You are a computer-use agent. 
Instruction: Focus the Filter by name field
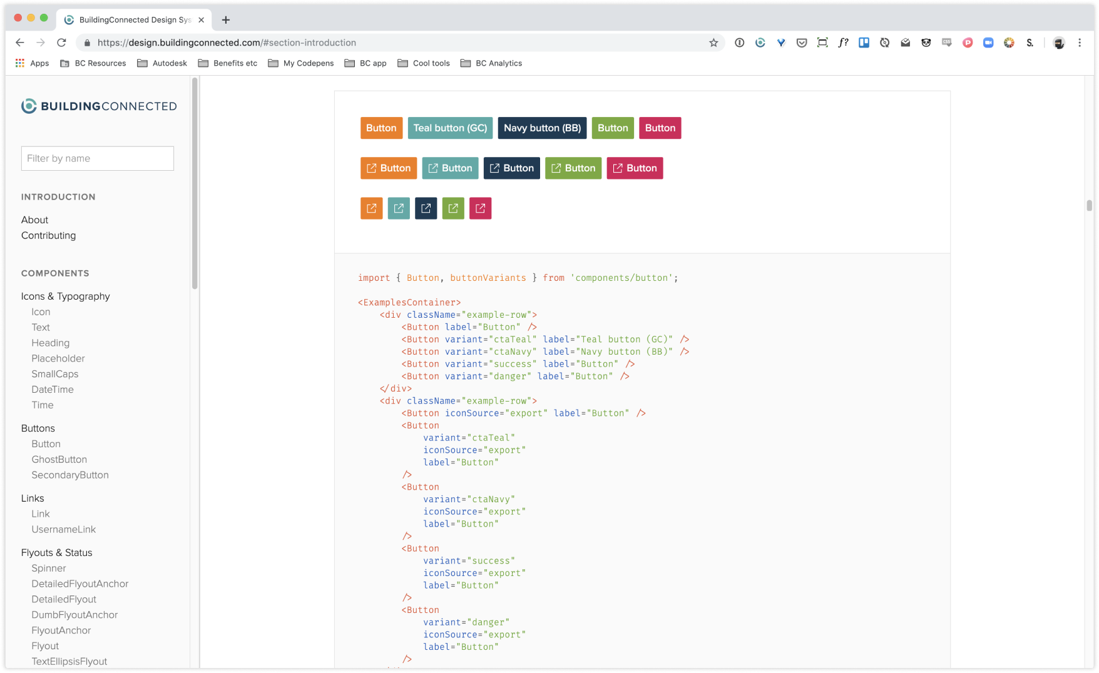pyautogui.click(x=98, y=158)
